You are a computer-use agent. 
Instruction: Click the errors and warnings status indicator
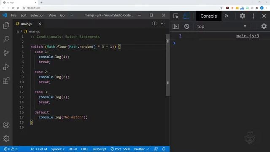(x=11, y=149)
